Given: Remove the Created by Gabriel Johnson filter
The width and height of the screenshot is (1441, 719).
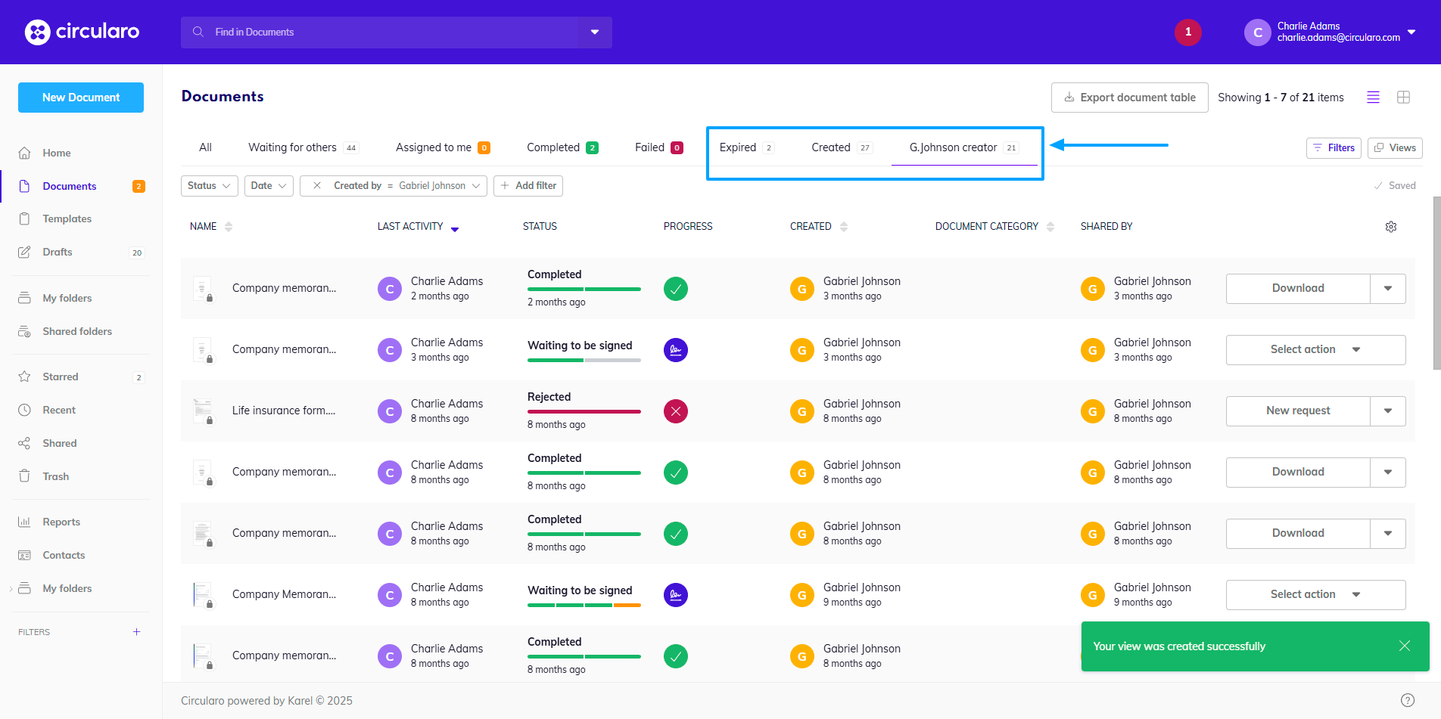Looking at the screenshot, I should (317, 186).
